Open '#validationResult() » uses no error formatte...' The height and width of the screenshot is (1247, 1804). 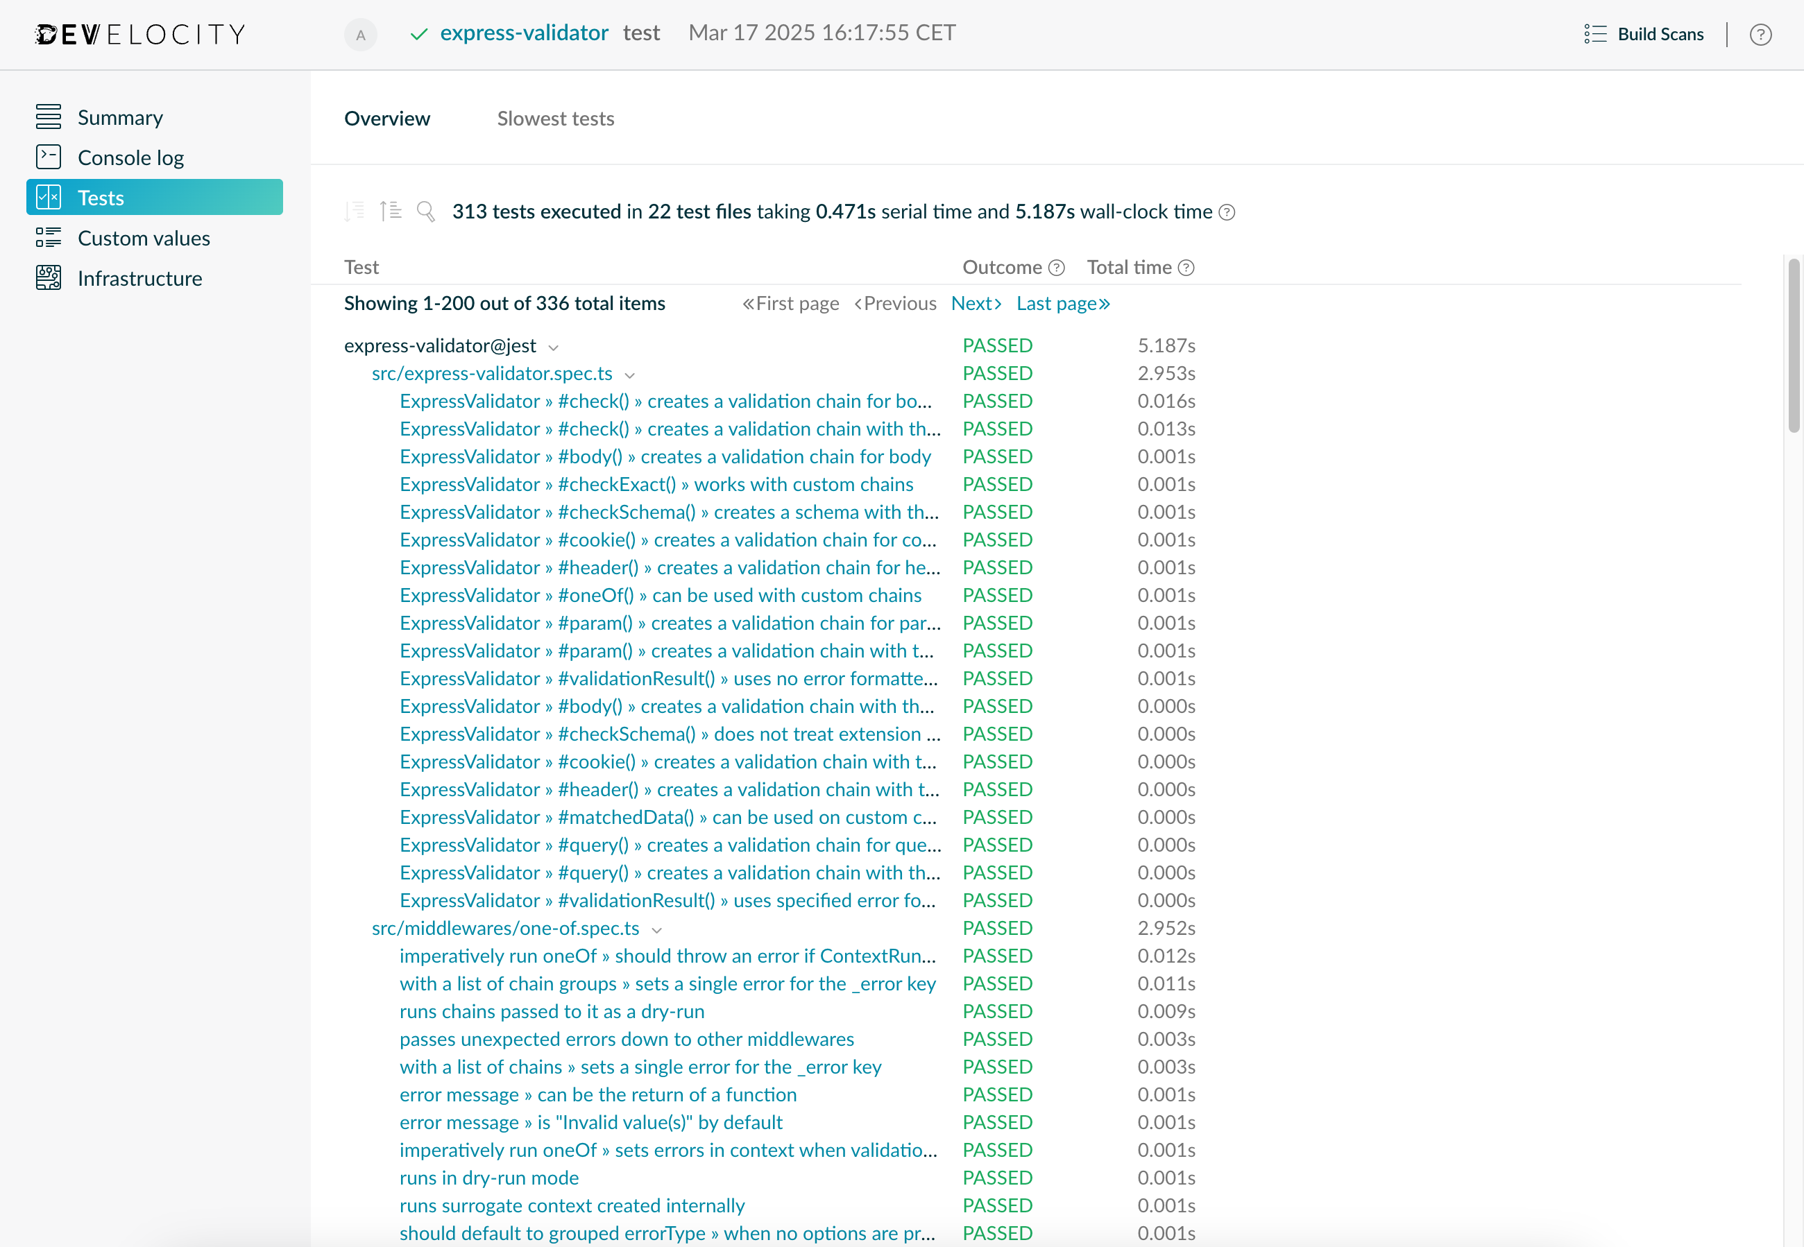click(669, 678)
